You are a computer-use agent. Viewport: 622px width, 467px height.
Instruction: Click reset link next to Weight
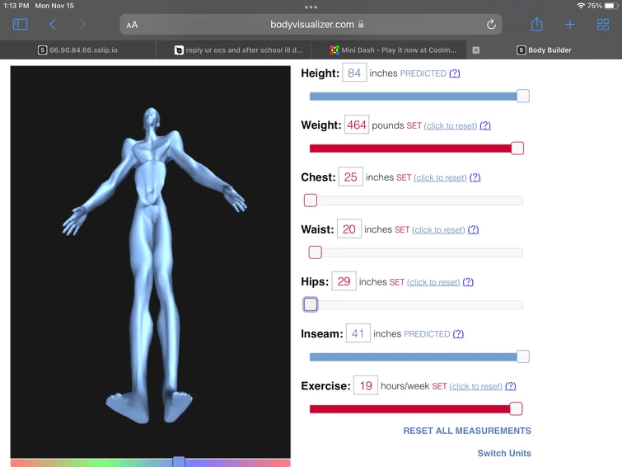[x=451, y=125]
